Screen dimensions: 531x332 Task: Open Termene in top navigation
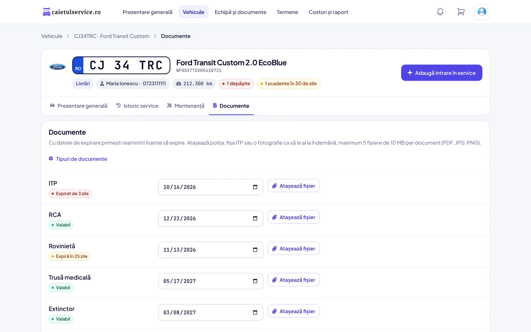[x=287, y=12]
